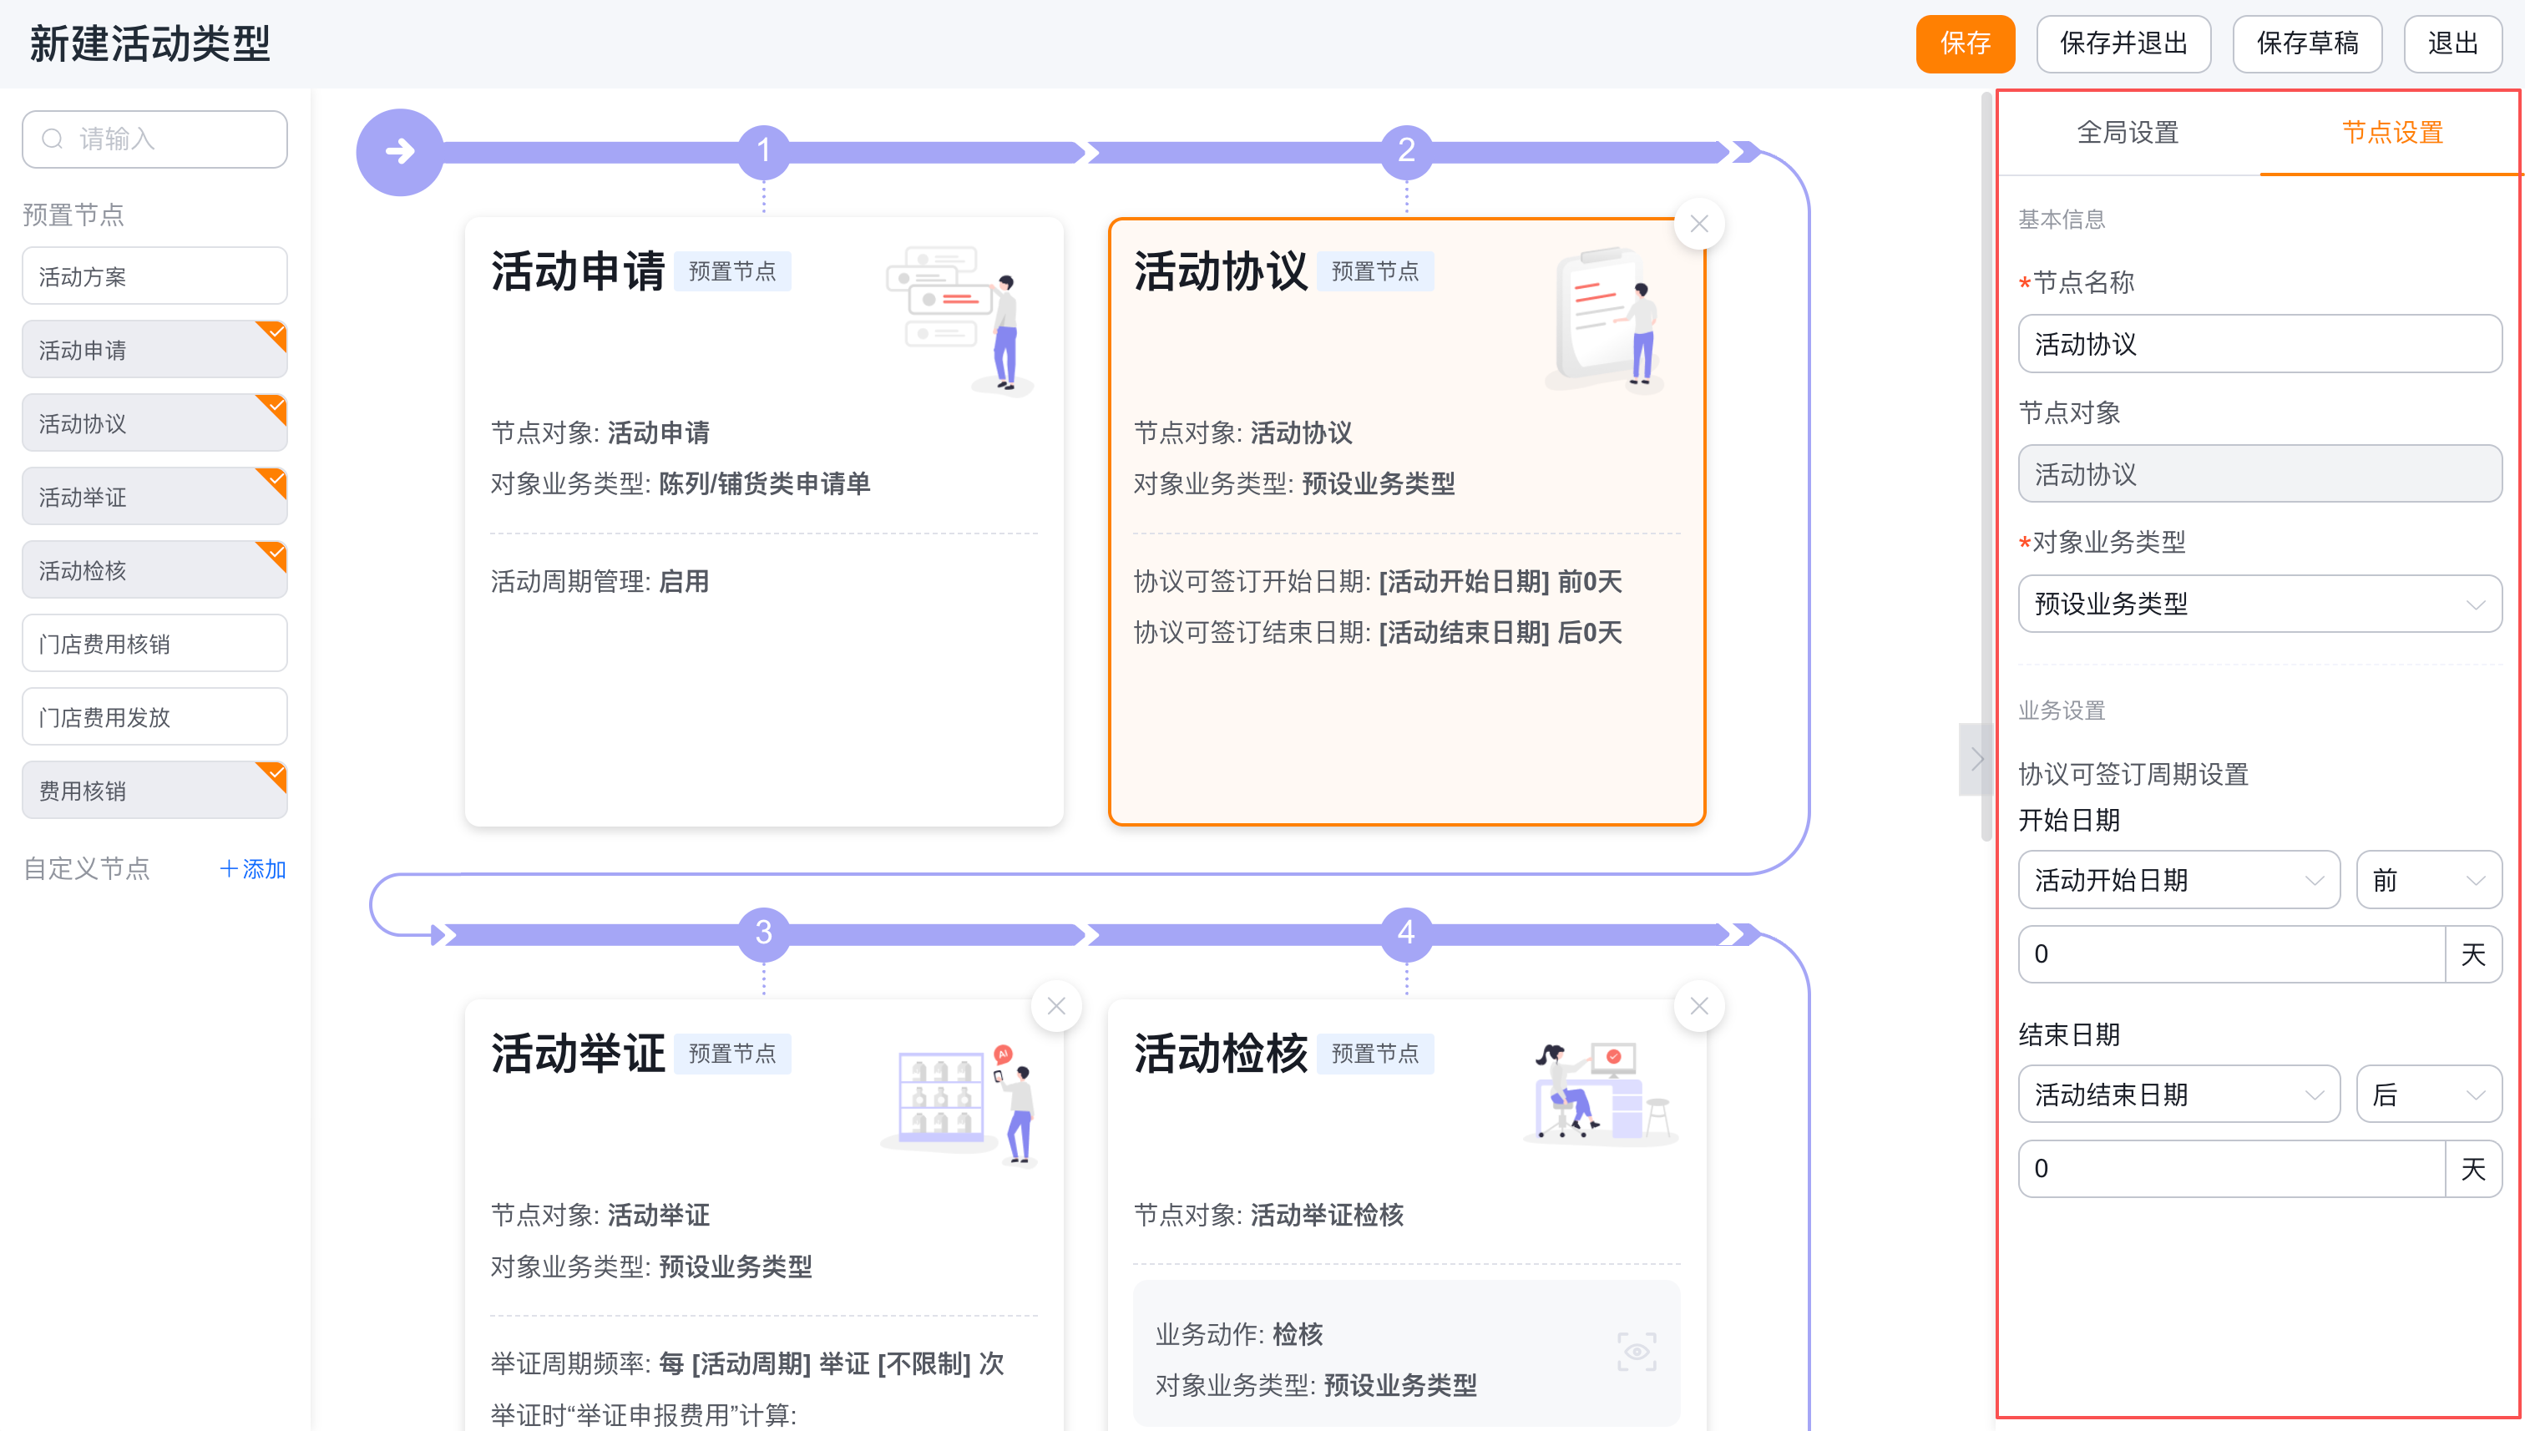Switch to the 节点设置 tab
This screenshot has height=1431, width=2525.
point(2392,133)
